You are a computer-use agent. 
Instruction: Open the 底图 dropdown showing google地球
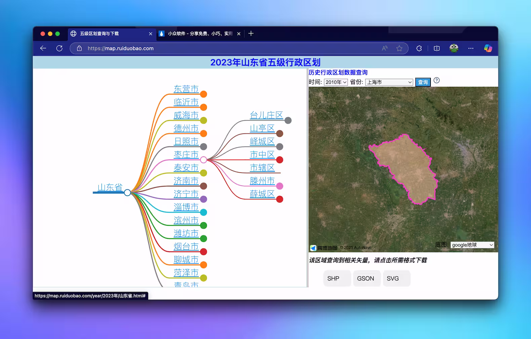472,245
